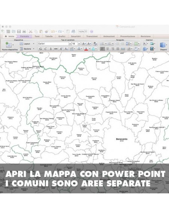The image size is (169, 218).
Task: Click the Layout button label
Action: 27,44
